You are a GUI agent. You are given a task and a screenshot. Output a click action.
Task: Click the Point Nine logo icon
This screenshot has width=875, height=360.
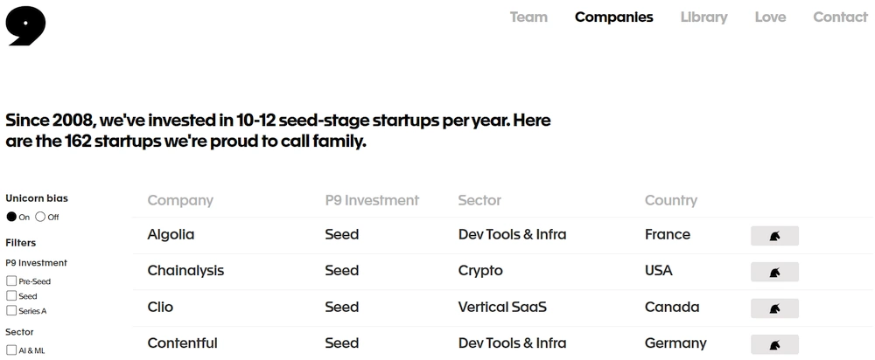coord(25,26)
